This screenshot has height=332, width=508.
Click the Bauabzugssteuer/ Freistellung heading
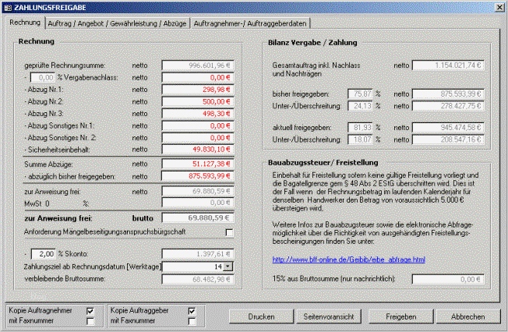point(323,162)
